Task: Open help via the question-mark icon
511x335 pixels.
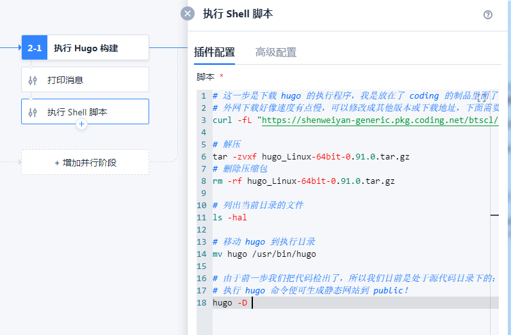Action: click(488, 15)
